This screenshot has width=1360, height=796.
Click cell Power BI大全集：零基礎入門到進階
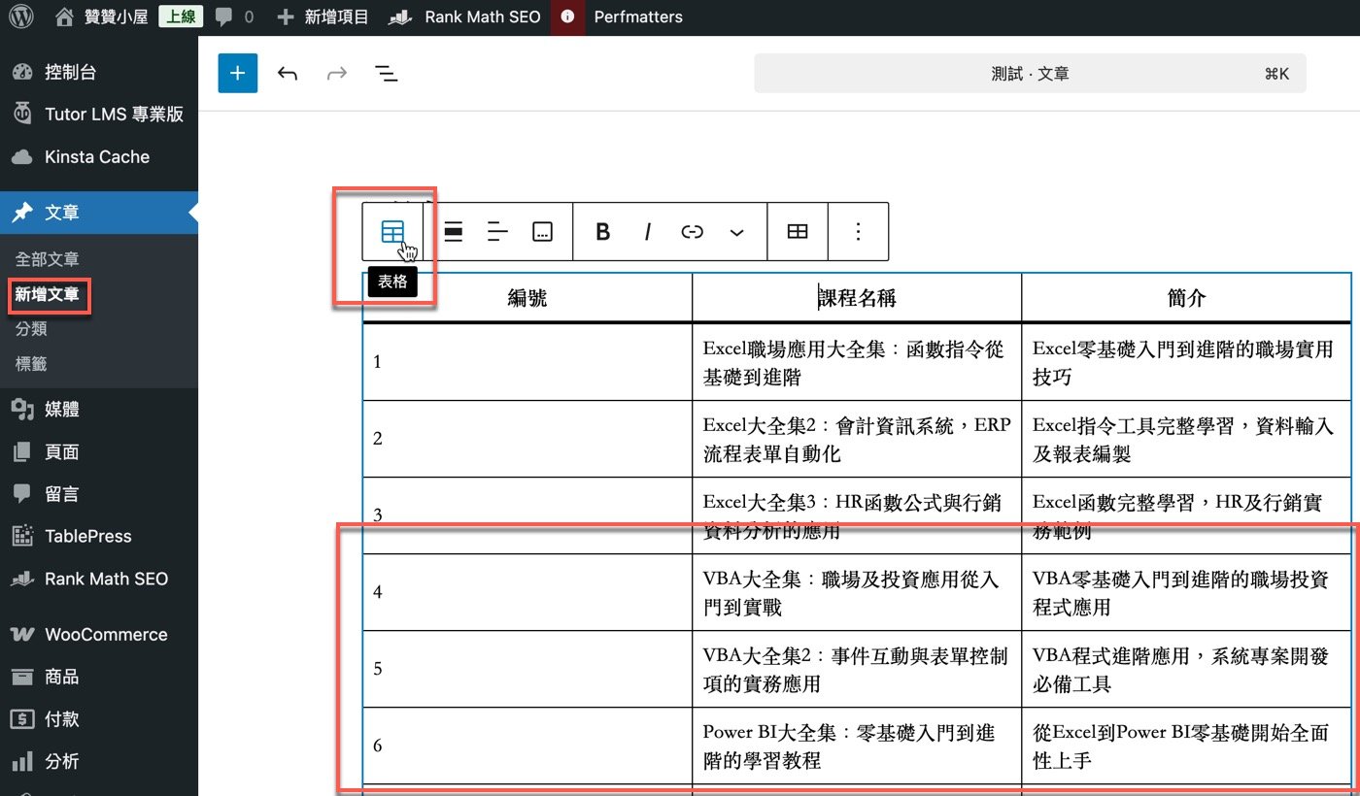tap(857, 746)
